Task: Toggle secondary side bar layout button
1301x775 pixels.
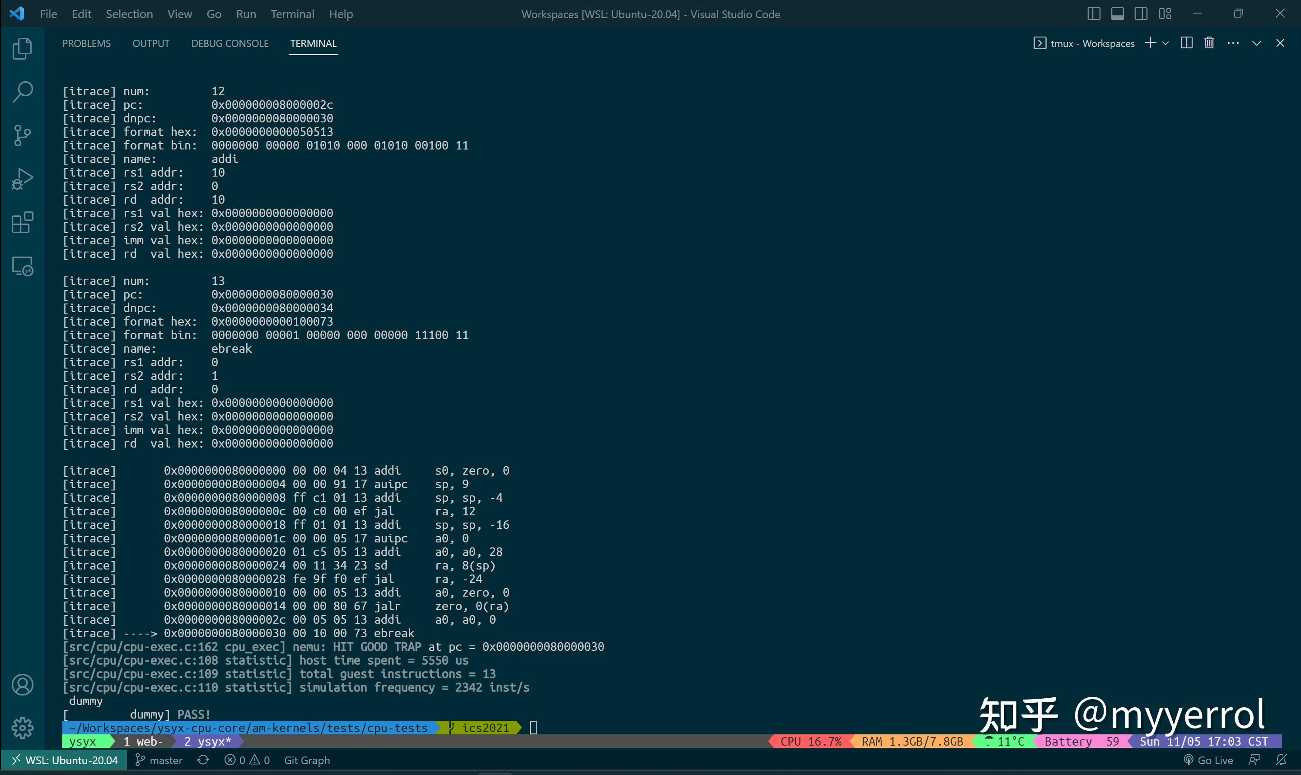Action: click(1141, 14)
